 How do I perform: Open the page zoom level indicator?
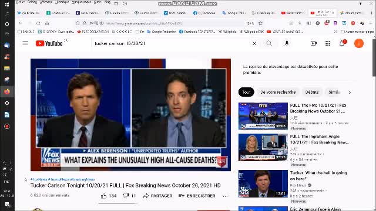pos(250,23)
